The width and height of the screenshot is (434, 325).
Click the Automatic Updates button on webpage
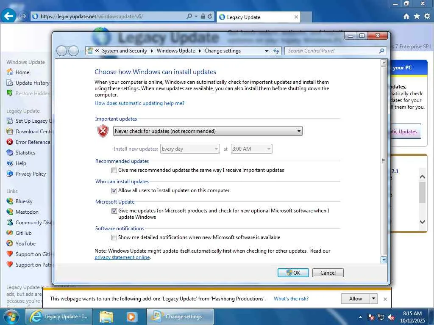(x=406, y=132)
